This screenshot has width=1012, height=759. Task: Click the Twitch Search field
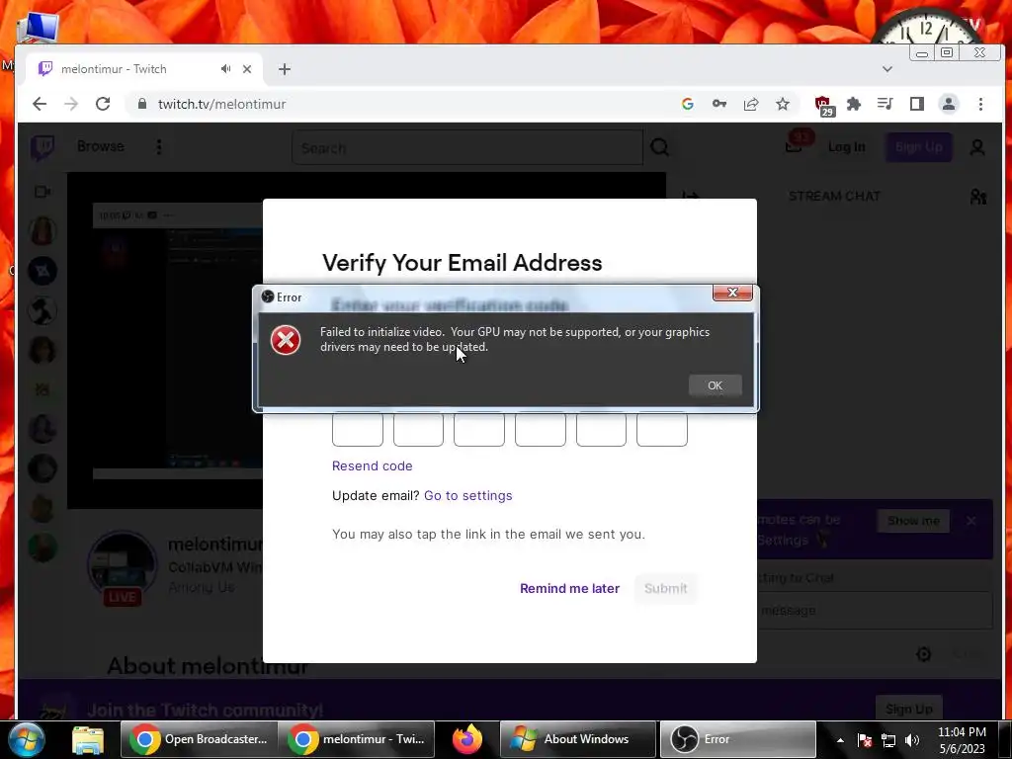click(467, 148)
